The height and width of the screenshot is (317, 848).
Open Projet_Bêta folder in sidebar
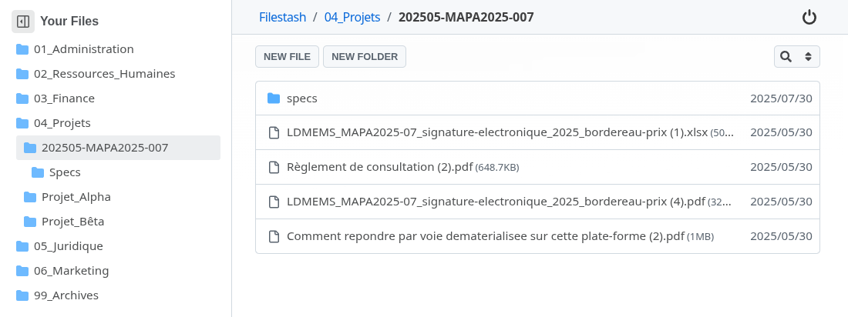(72, 222)
